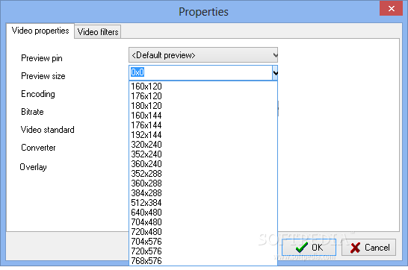Click the Preview size label
This screenshot has width=408, height=270.
tap(43, 76)
